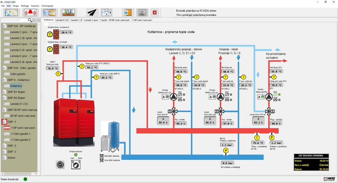Open the folders-with-hourglass history icon

[50, 12]
